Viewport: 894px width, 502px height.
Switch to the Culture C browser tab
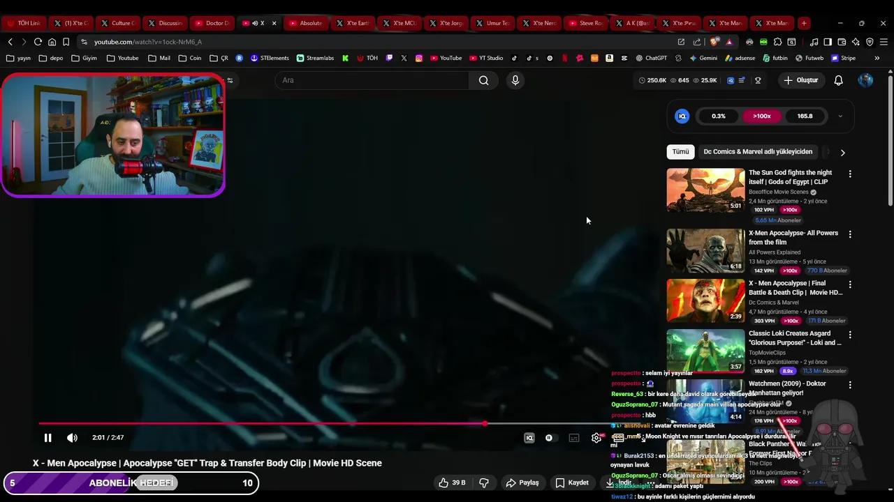(118, 23)
